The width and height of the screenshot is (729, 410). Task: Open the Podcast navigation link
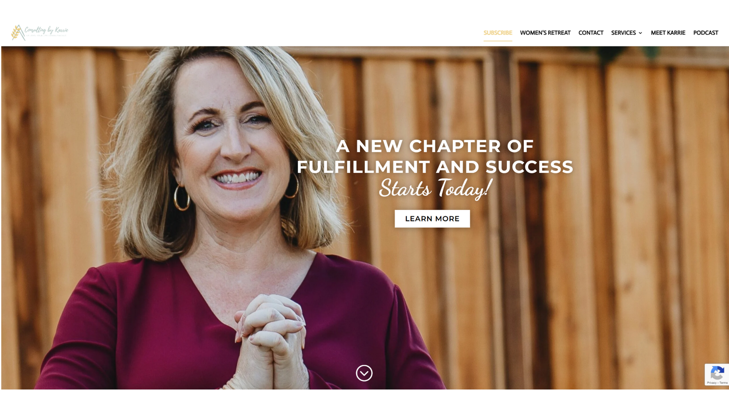[x=705, y=33]
